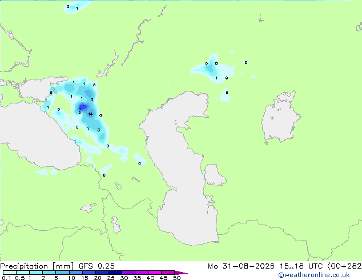Click the 5–10 mm legend color box
The image size is (362, 280).
point(62,273)
